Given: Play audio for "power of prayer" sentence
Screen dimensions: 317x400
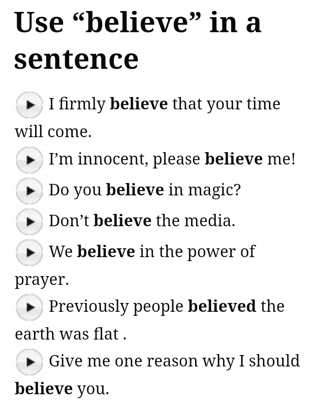Looking at the screenshot, I should click(29, 252).
